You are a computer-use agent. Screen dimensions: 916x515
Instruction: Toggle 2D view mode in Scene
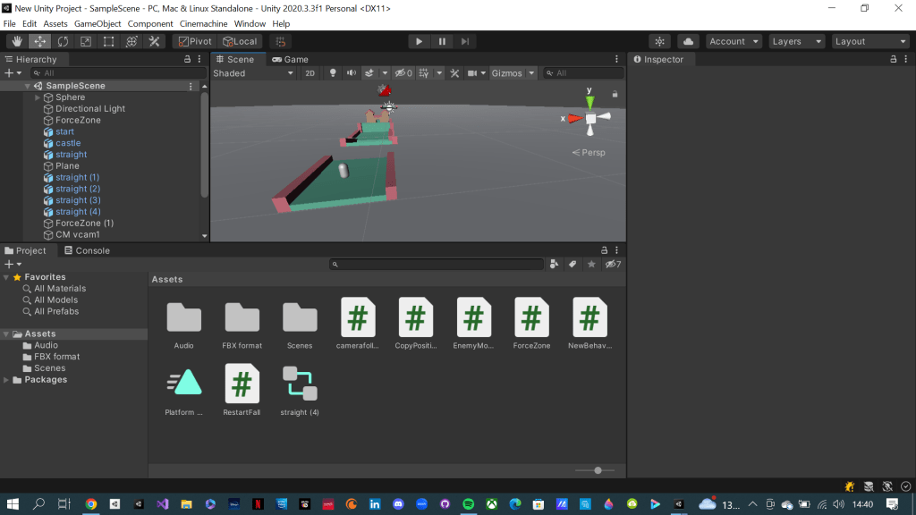(310, 73)
